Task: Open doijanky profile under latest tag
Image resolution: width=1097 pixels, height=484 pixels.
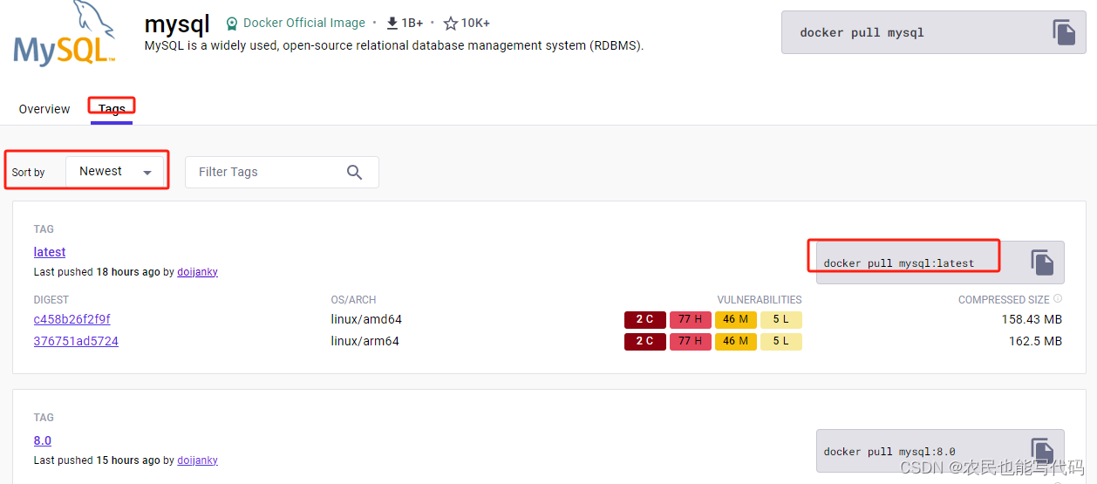Action: [x=197, y=272]
